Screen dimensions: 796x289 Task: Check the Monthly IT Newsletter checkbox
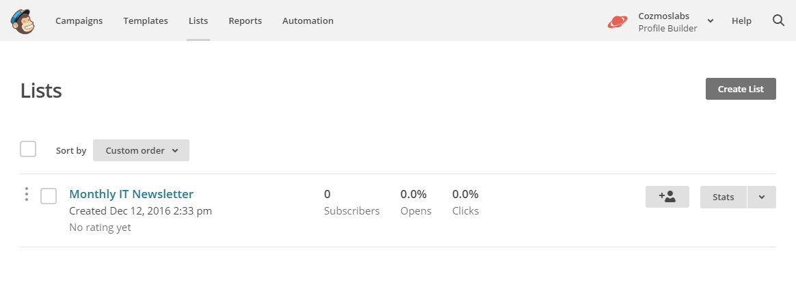[49, 195]
